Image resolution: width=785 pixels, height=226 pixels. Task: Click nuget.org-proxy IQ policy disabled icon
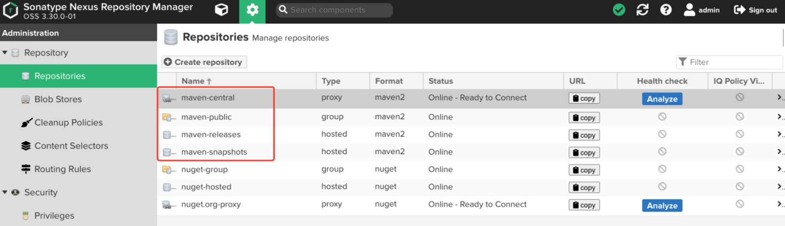[740, 204]
